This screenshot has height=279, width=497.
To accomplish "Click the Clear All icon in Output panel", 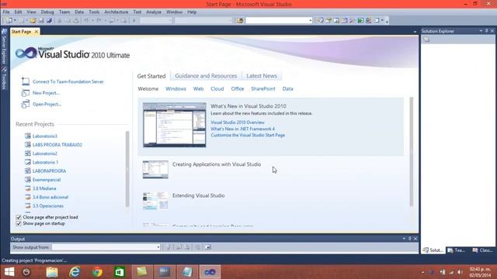I will [198, 247].
